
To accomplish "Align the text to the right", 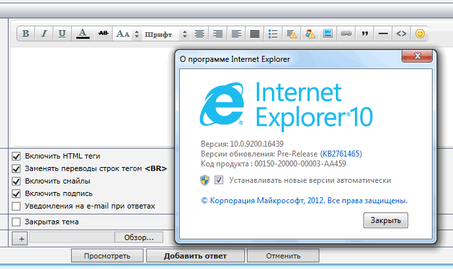I will coord(218,34).
